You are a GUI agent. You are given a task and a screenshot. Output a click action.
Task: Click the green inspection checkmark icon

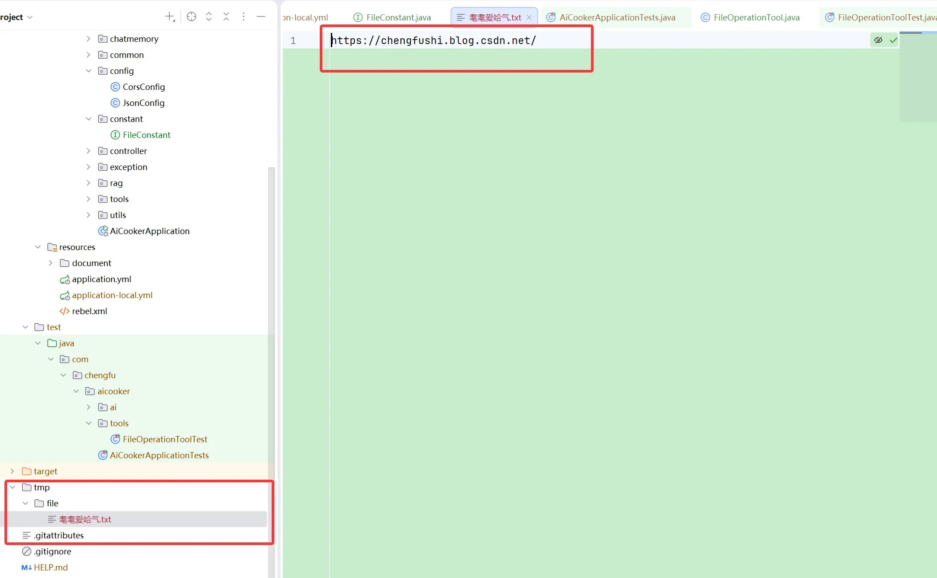893,40
